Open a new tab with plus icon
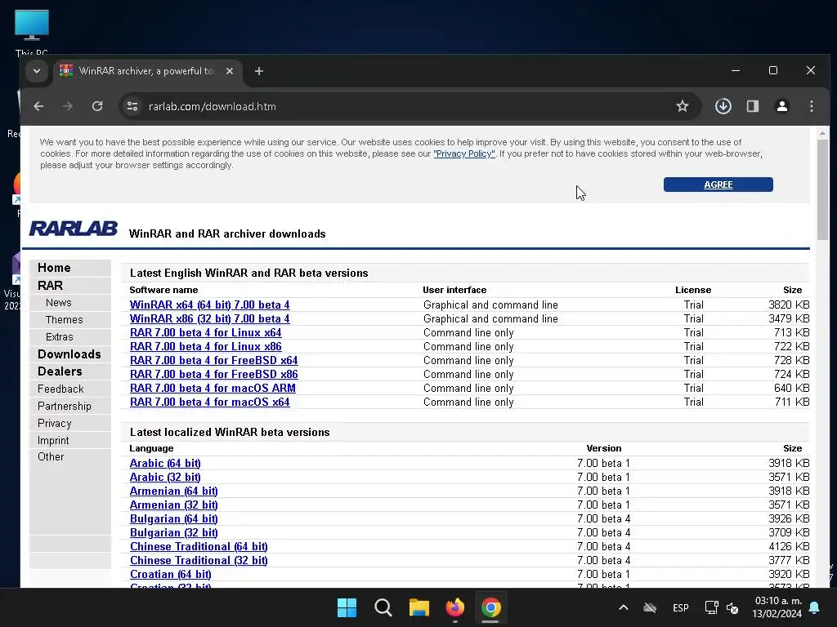837x627 pixels. 259,71
